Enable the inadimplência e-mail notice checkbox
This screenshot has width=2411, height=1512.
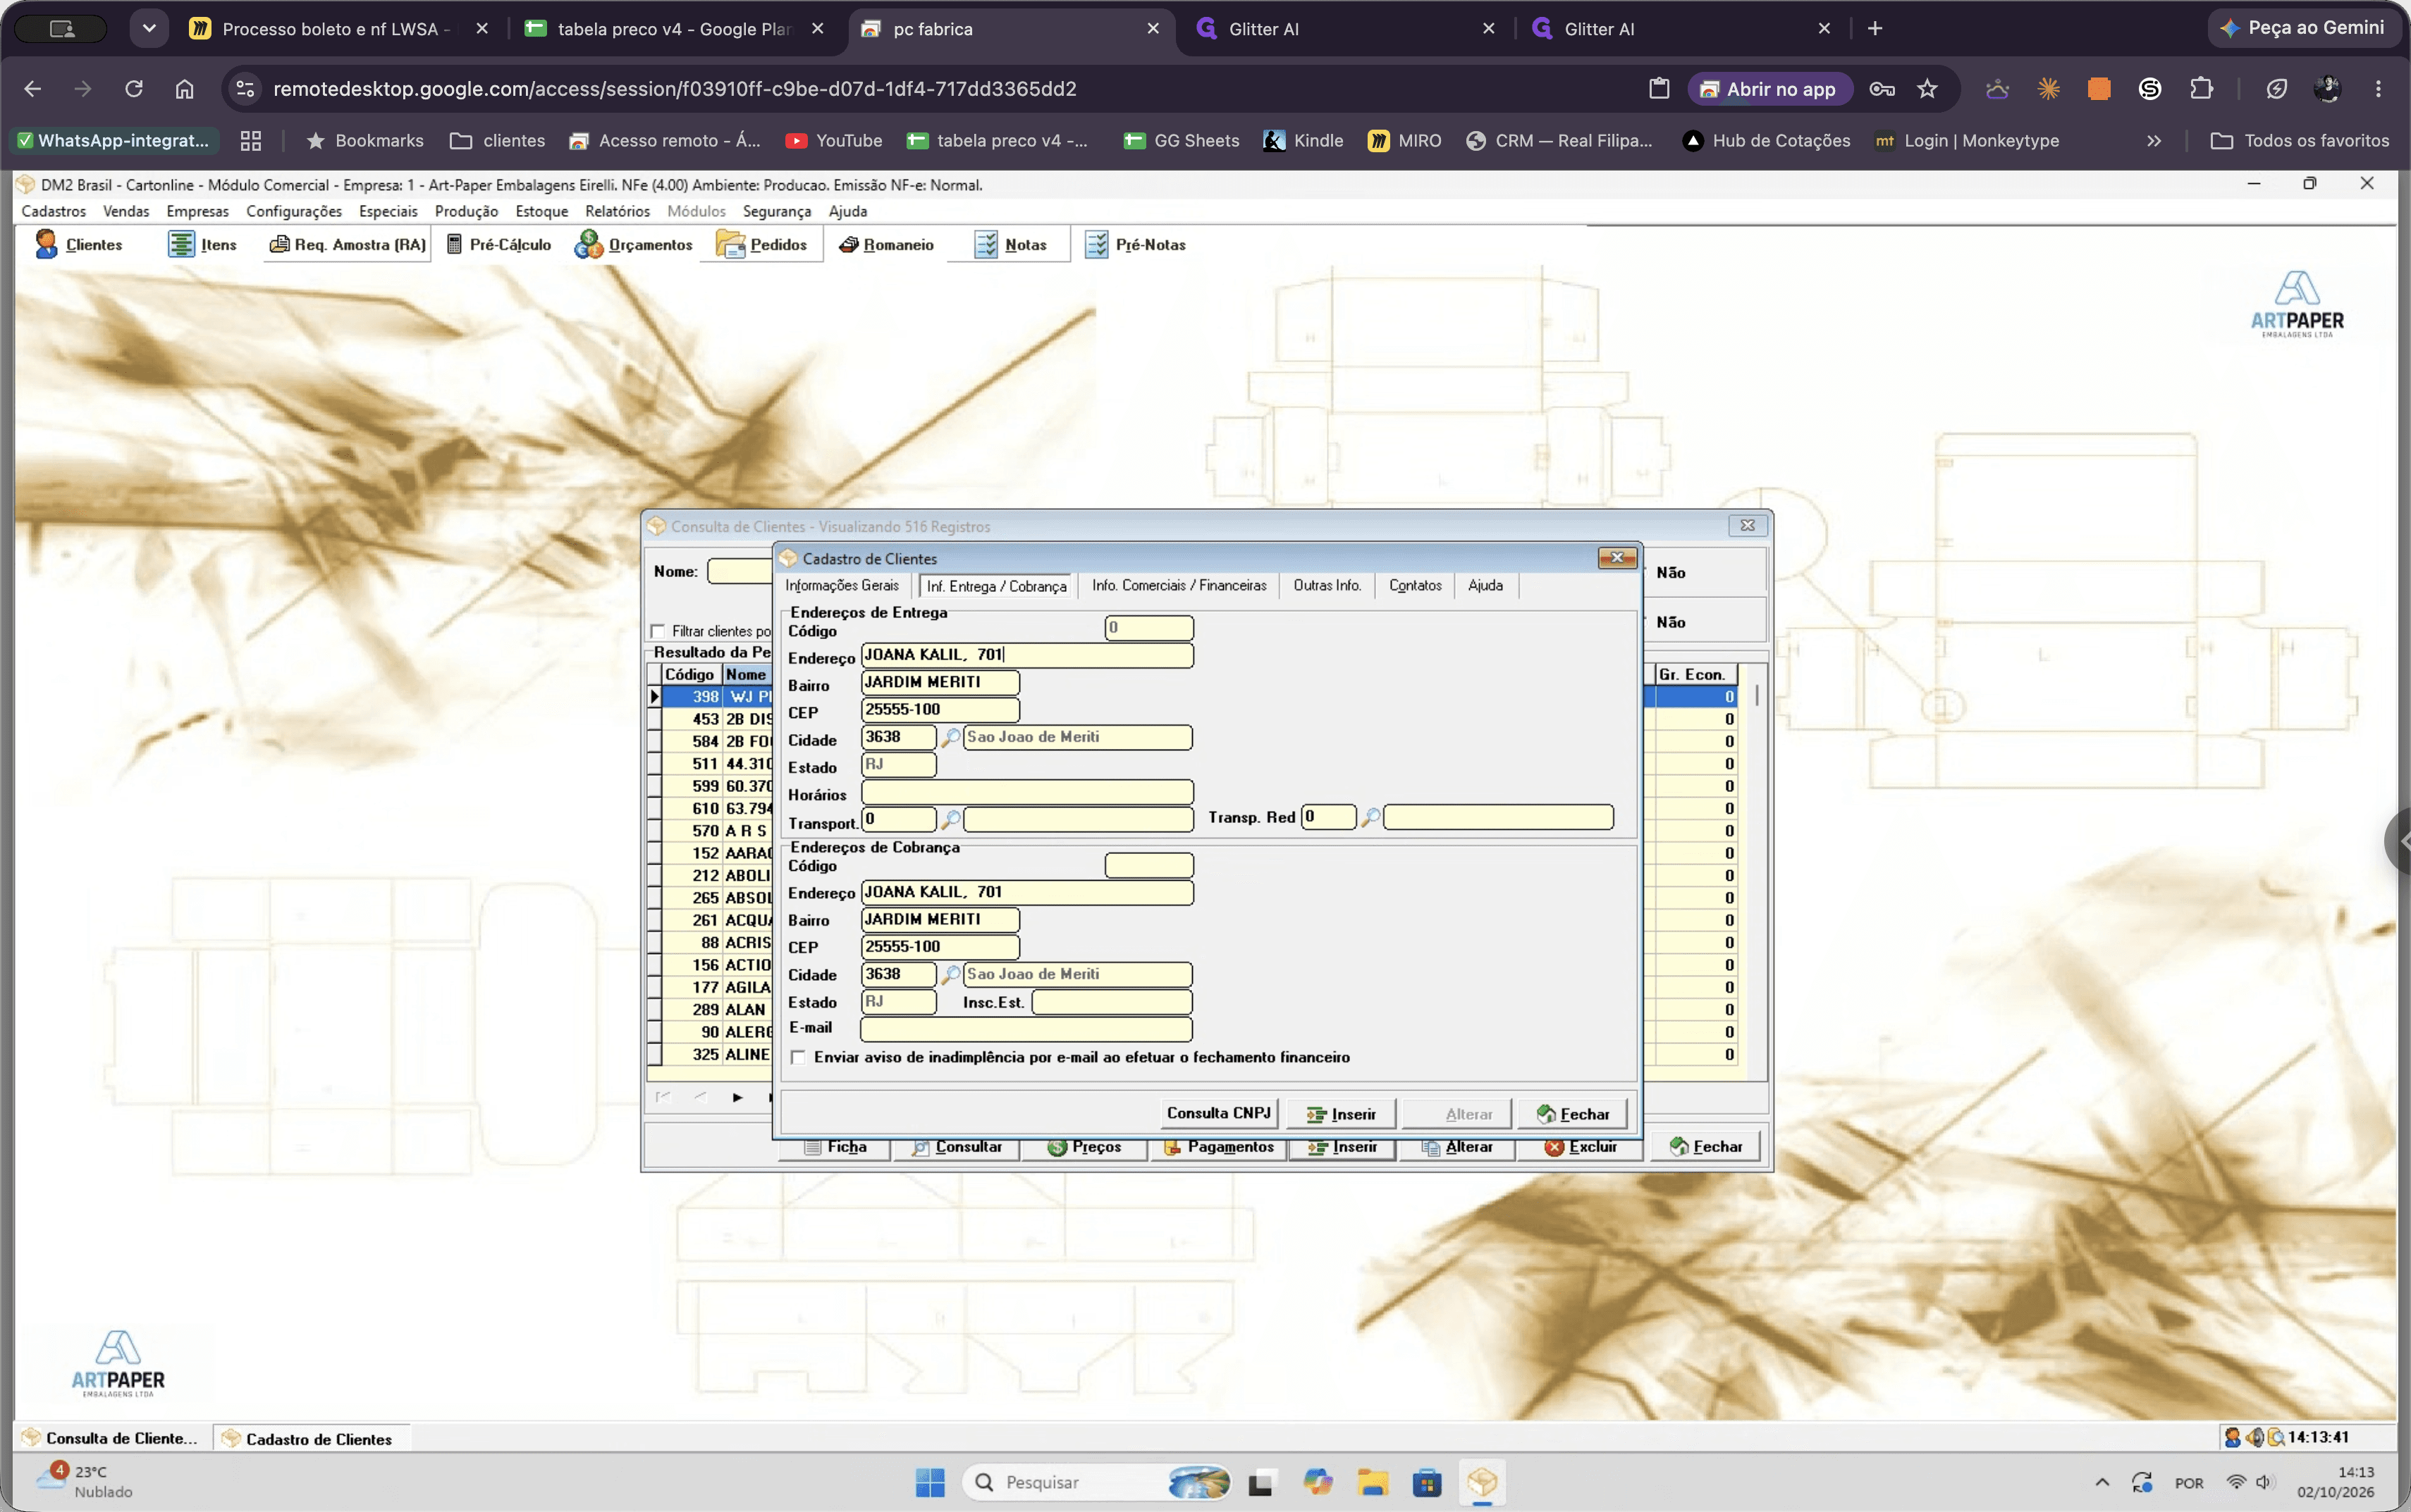tap(798, 1058)
